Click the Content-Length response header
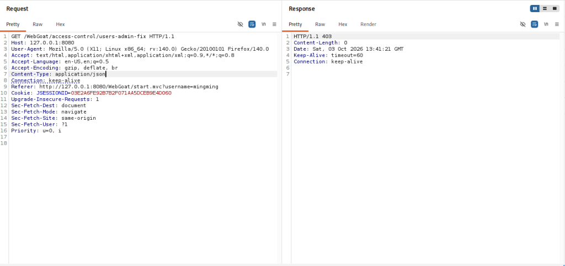565x266 pixels. pyautogui.click(x=321, y=42)
